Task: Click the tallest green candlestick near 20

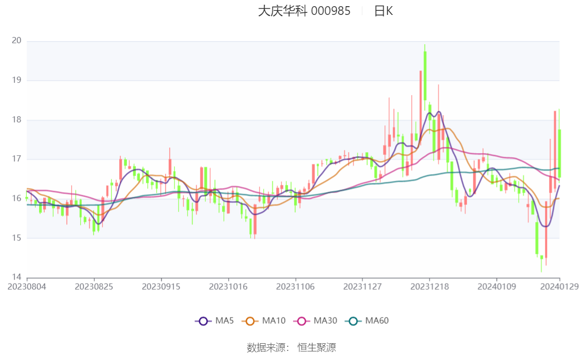Action: 425,76
